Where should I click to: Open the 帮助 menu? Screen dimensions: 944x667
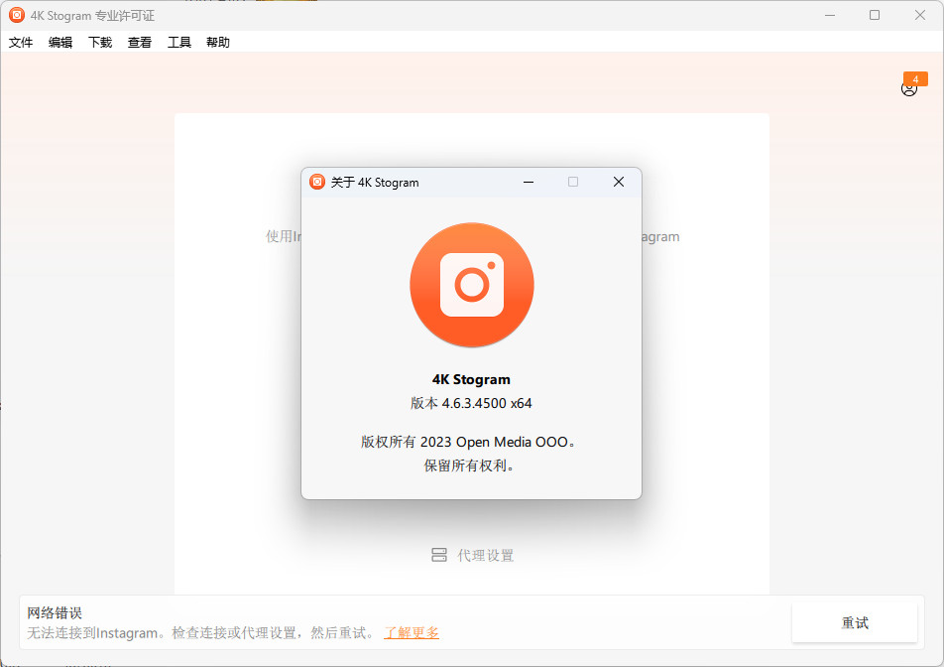click(x=218, y=42)
